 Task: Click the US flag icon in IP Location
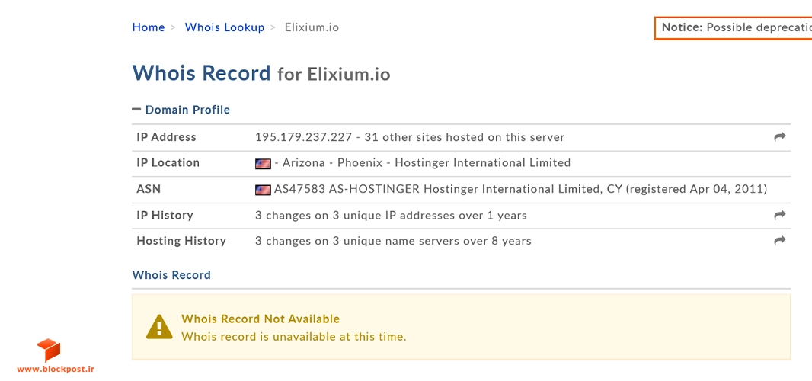click(263, 164)
